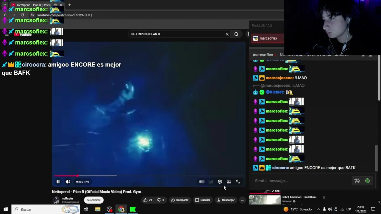The width and height of the screenshot is (381, 214).
Task: Click the YouTube search magnifier button
Action: [236, 34]
